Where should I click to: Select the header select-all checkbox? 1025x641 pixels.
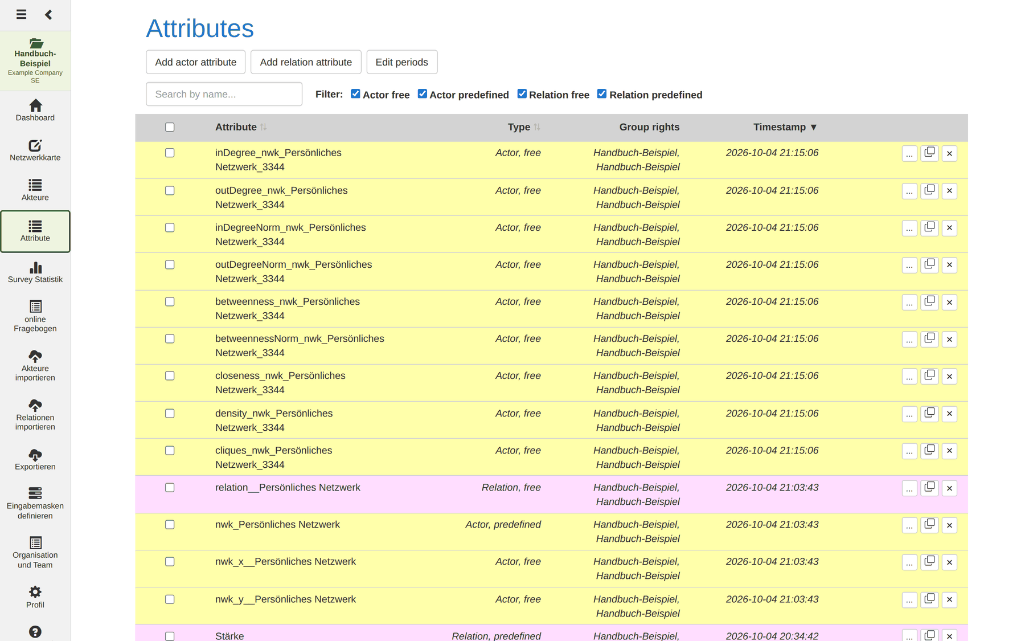click(170, 127)
